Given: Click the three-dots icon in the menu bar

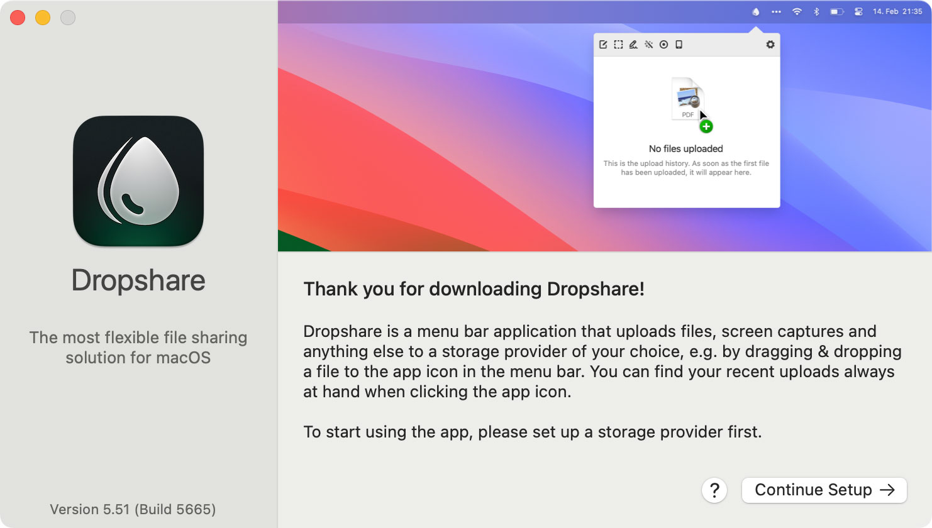Looking at the screenshot, I should point(776,11).
